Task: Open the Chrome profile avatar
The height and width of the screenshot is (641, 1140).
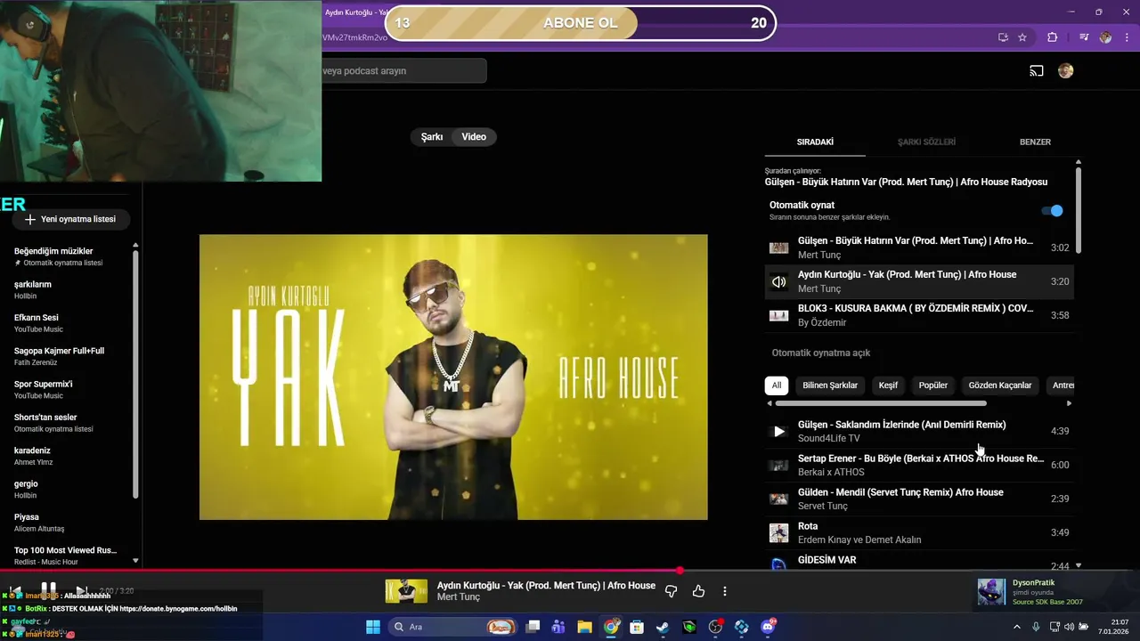Action: 1105,37
